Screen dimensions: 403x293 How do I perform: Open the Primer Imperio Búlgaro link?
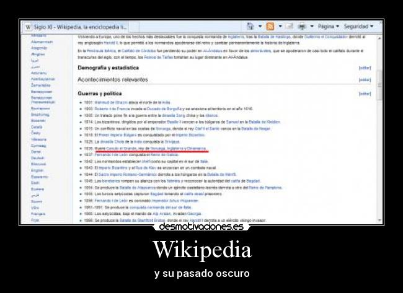pyautogui.click(x=117, y=135)
